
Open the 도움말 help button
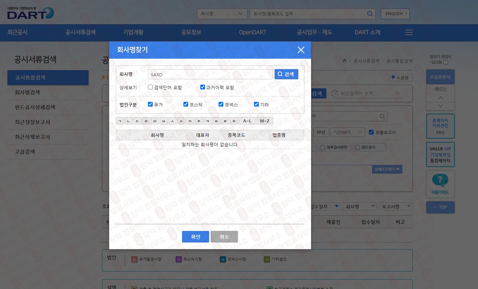coord(401,78)
